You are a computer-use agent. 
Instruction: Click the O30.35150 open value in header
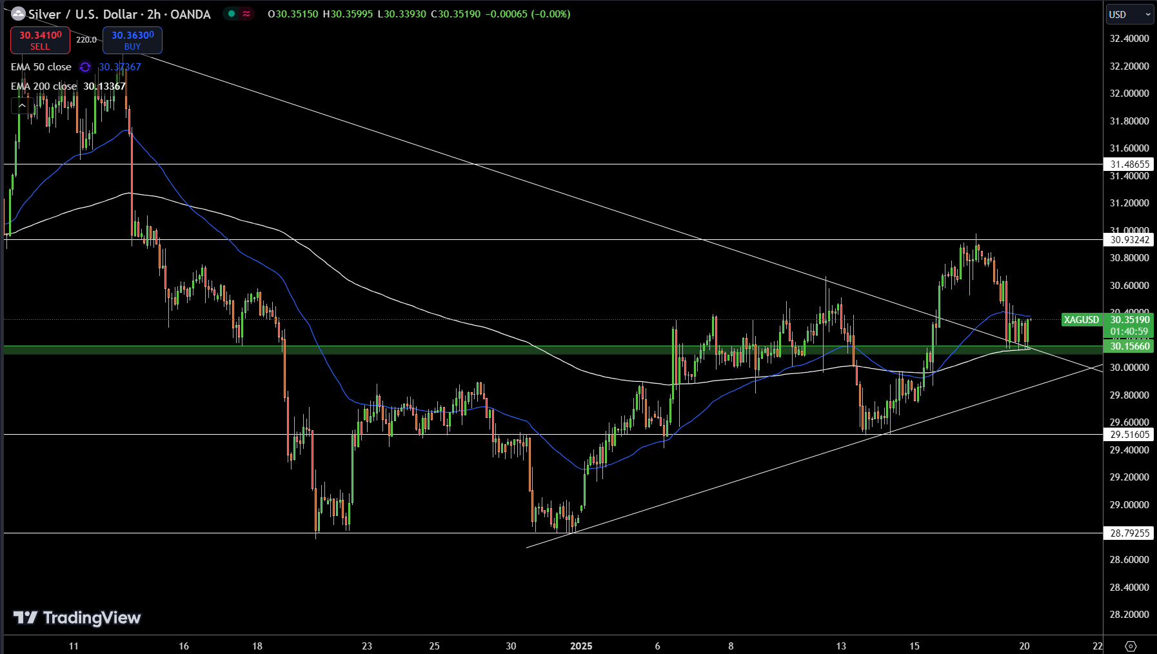(293, 14)
